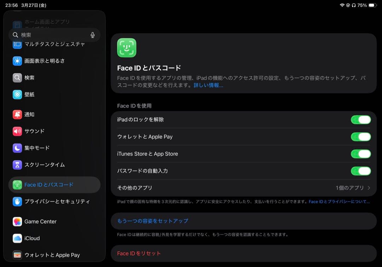The image size is (382, 267).
Task: Open the スクリーンタイム hourglass icon
Action: (x=17, y=165)
